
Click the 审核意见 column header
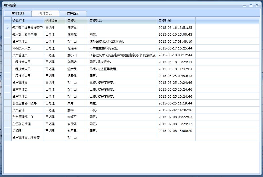pyautogui.click(x=122, y=20)
